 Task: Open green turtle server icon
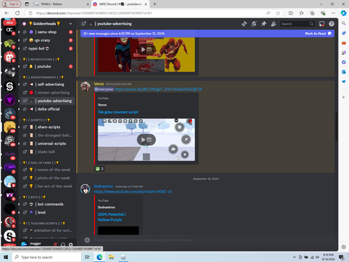click(10, 43)
